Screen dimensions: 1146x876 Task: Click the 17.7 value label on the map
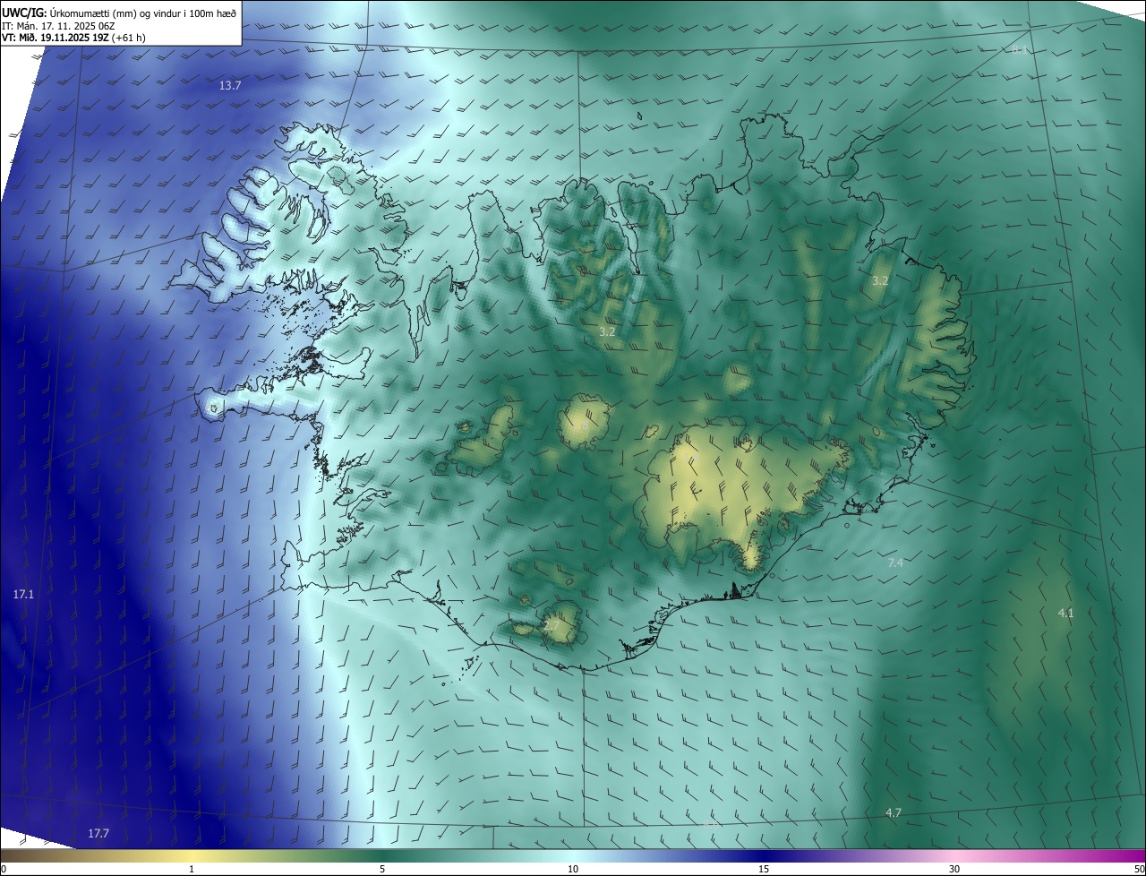pos(98,833)
